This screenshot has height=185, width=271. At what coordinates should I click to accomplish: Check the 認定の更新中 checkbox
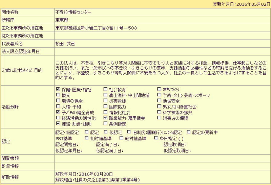pyautogui.click(x=189, y=132)
